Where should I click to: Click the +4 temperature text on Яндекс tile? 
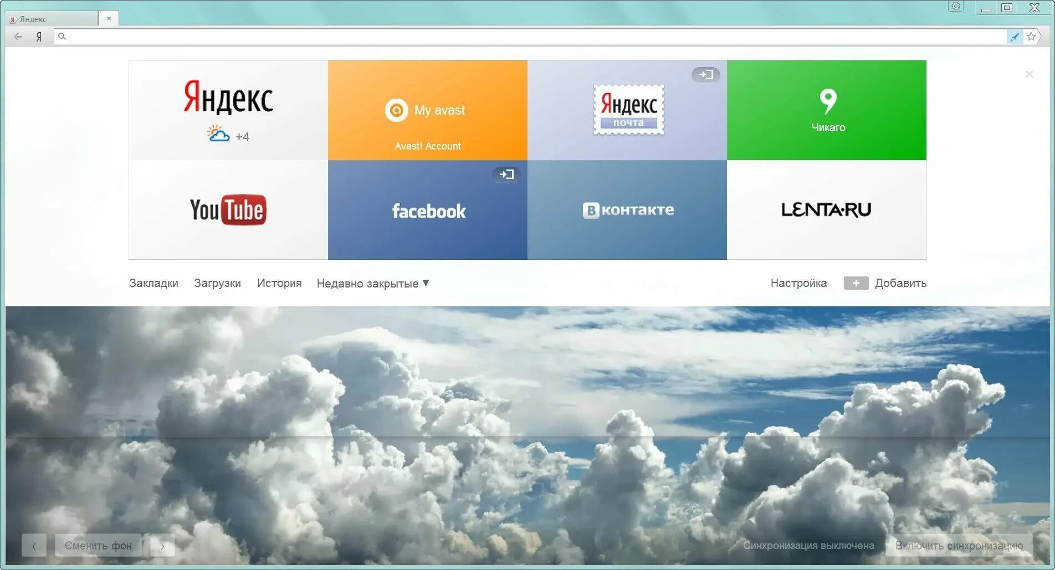click(243, 137)
